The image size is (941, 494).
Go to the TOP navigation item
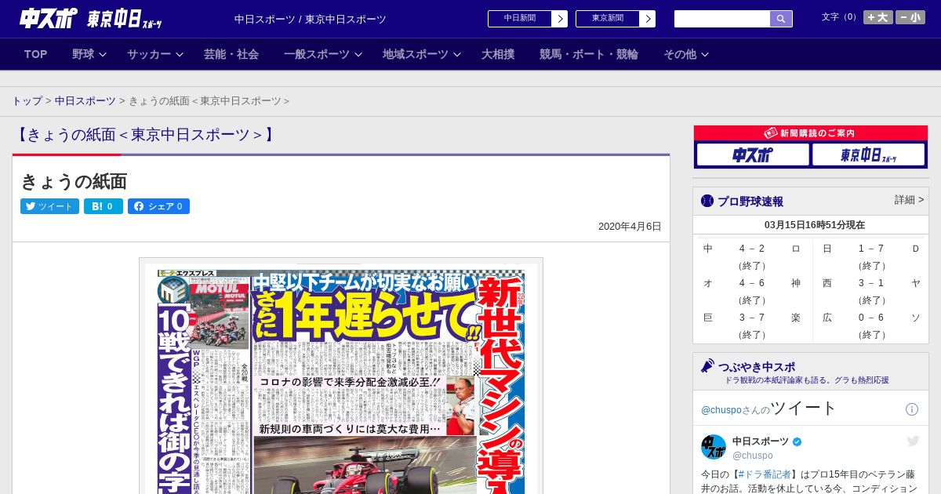36,54
